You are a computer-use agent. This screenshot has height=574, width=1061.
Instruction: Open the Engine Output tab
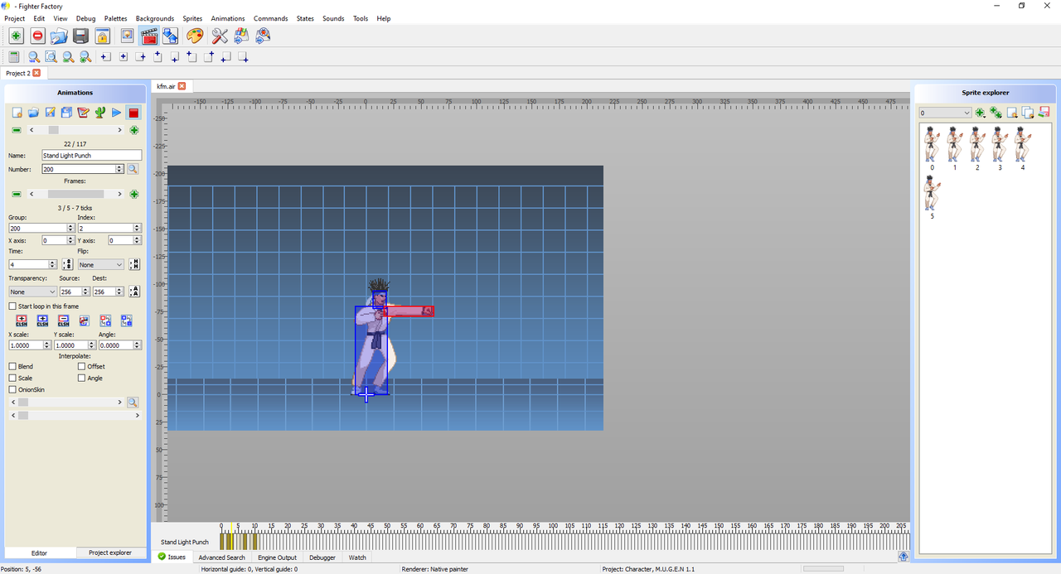[x=277, y=557]
